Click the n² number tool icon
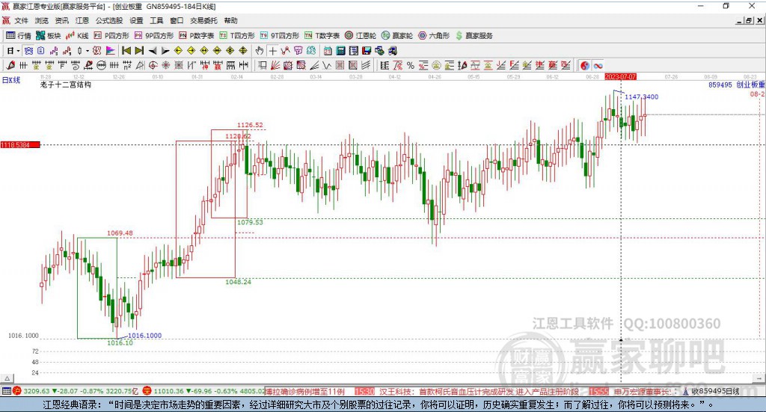The height and width of the screenshot is (412, 766). pos(127,65)
